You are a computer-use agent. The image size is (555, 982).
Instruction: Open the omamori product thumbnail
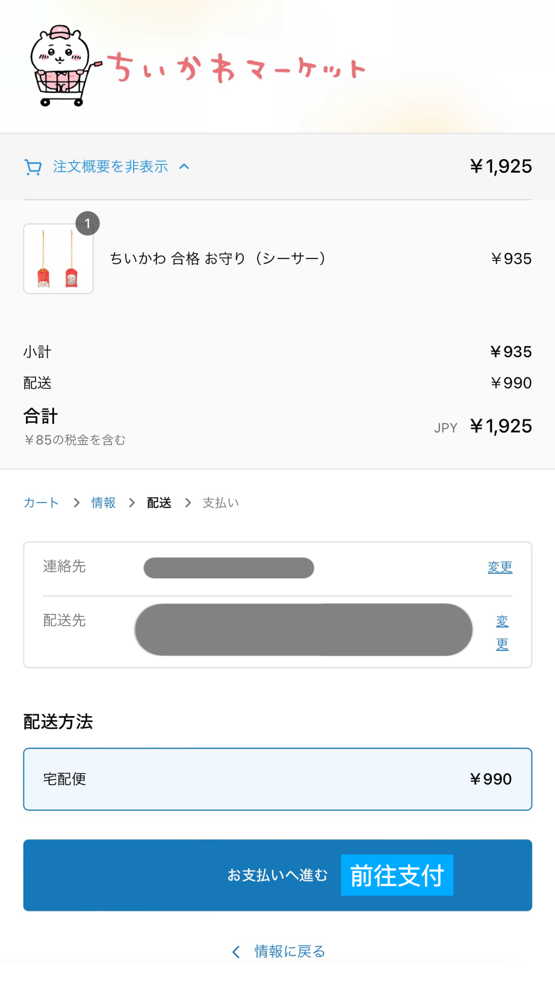click(58, 258)
